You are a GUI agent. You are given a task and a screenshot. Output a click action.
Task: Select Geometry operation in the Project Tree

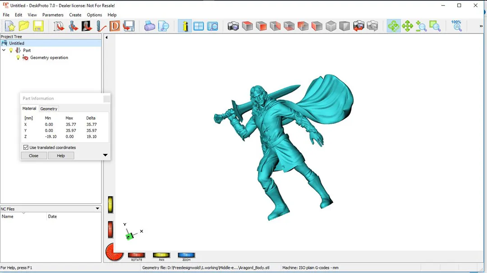49,58
